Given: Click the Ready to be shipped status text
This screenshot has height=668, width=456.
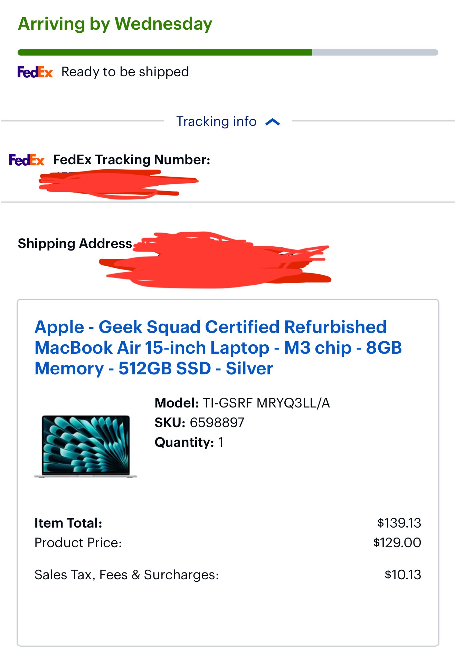Looking at the screenshot, I should pos(125,72).
